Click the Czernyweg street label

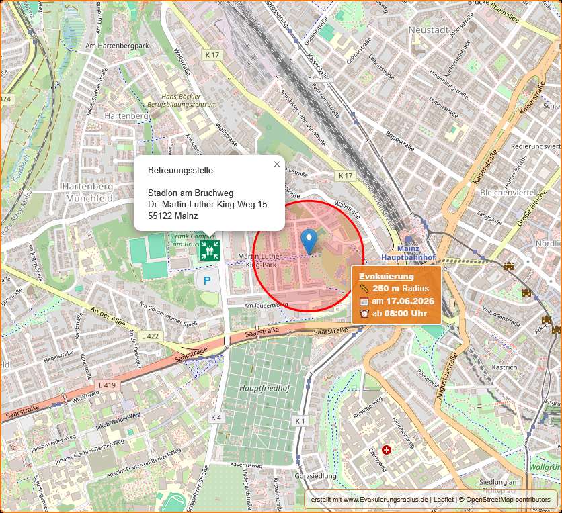click(x=377, y=460)
